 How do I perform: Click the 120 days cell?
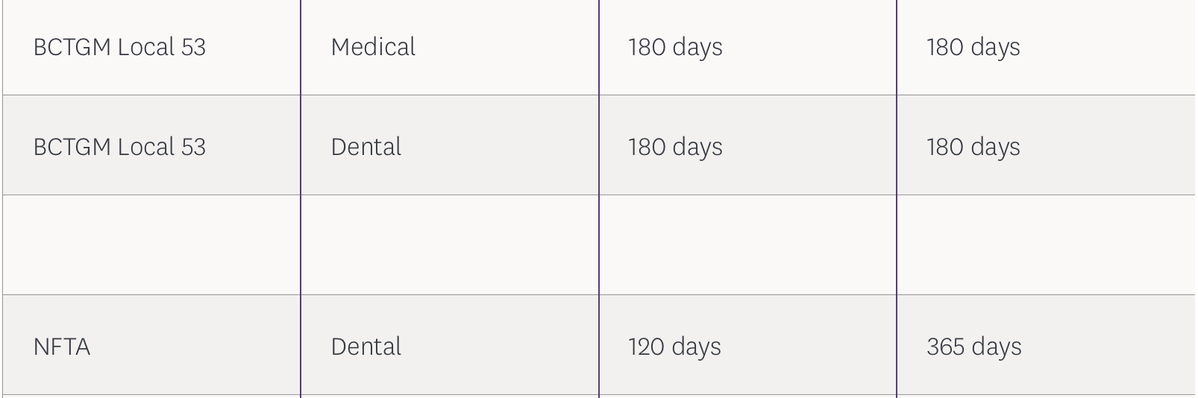coord(674,347)
